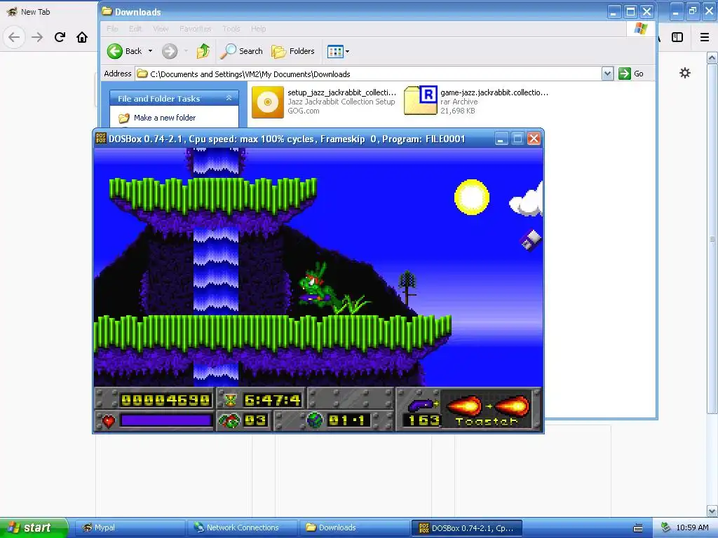Click the browser back arrow
This screenshot has width=718, height=538.
coord(14,37)
